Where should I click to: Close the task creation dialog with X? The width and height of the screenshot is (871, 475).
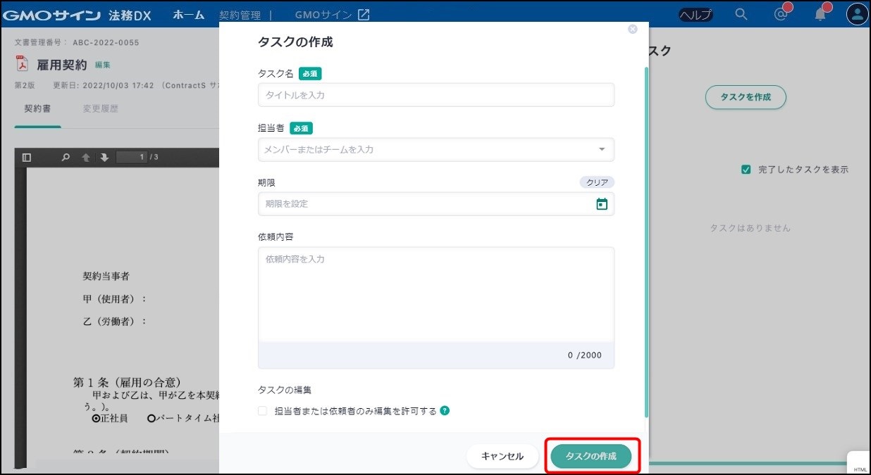click(632, 30)
